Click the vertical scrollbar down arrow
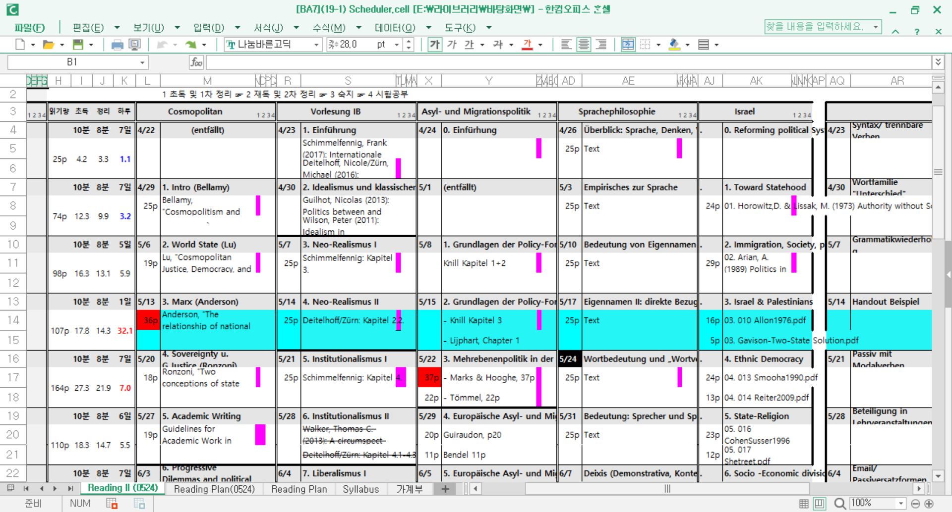 click(x=938, y=476)
